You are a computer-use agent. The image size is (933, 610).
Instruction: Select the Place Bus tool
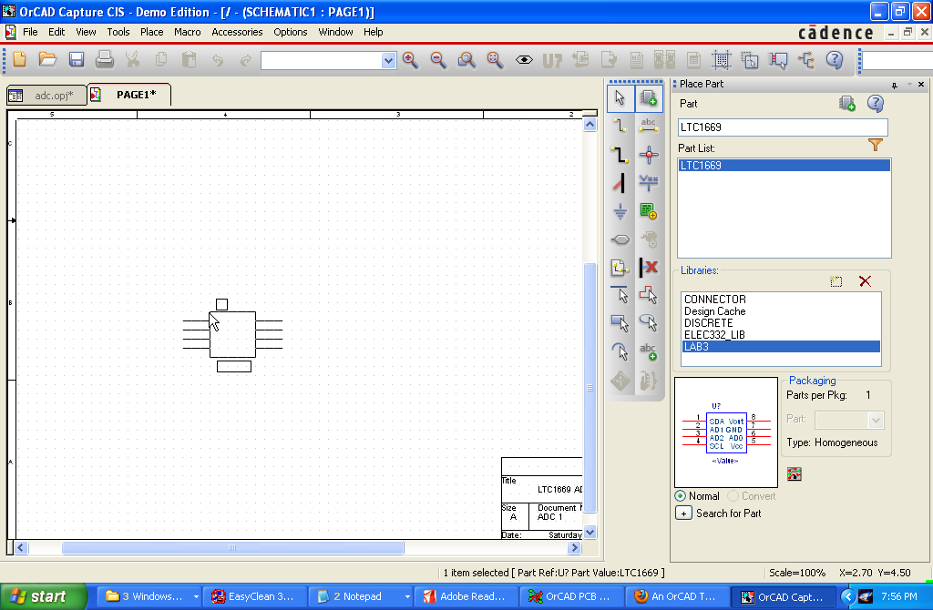click(x=620, y=154)
